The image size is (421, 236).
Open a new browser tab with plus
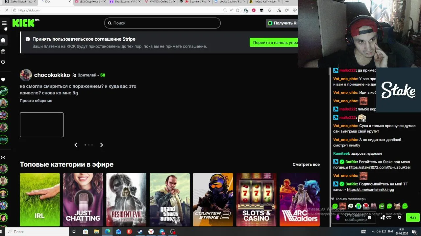287,2
